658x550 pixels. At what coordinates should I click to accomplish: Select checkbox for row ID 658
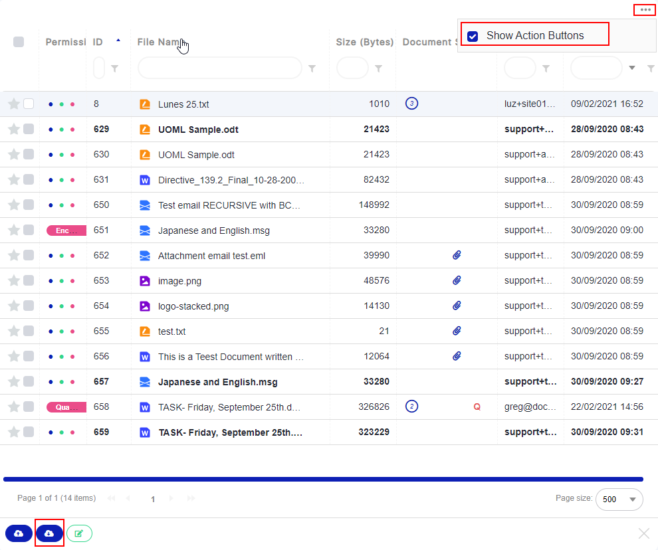pyautogui.click(x=29, y=407)
